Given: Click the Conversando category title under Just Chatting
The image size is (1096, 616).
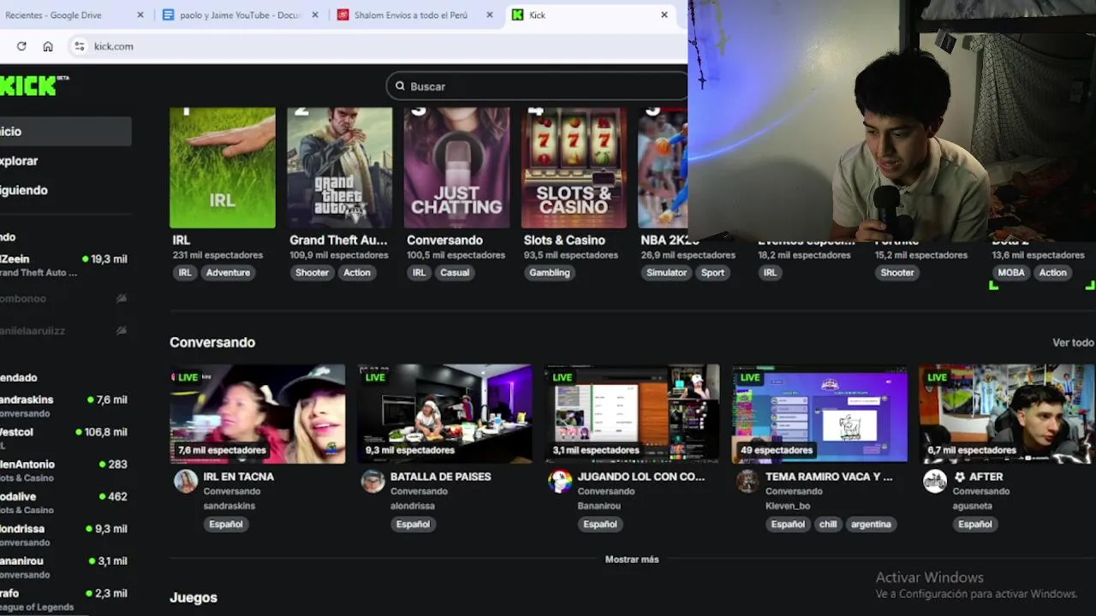Looking at the screenshot, I should point(444,240).
